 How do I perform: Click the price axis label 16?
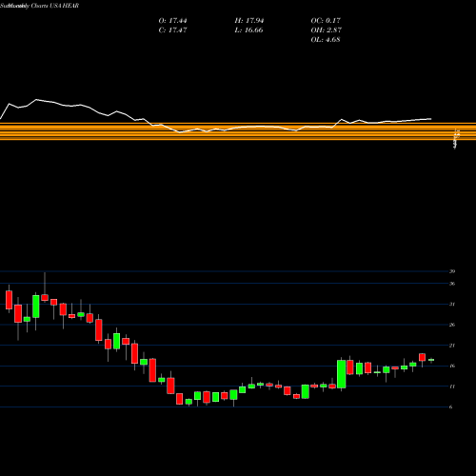(x=452, y=366)
